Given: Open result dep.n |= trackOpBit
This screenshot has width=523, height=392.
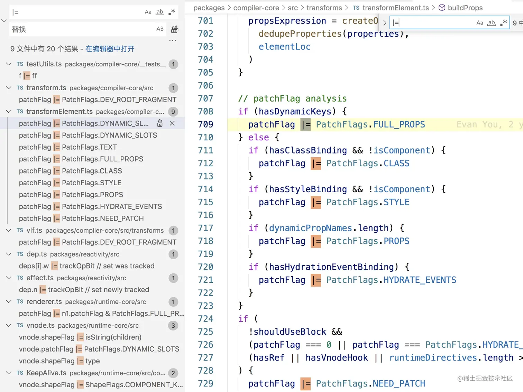Looking at the screenshot, I should tap(84, 290).
